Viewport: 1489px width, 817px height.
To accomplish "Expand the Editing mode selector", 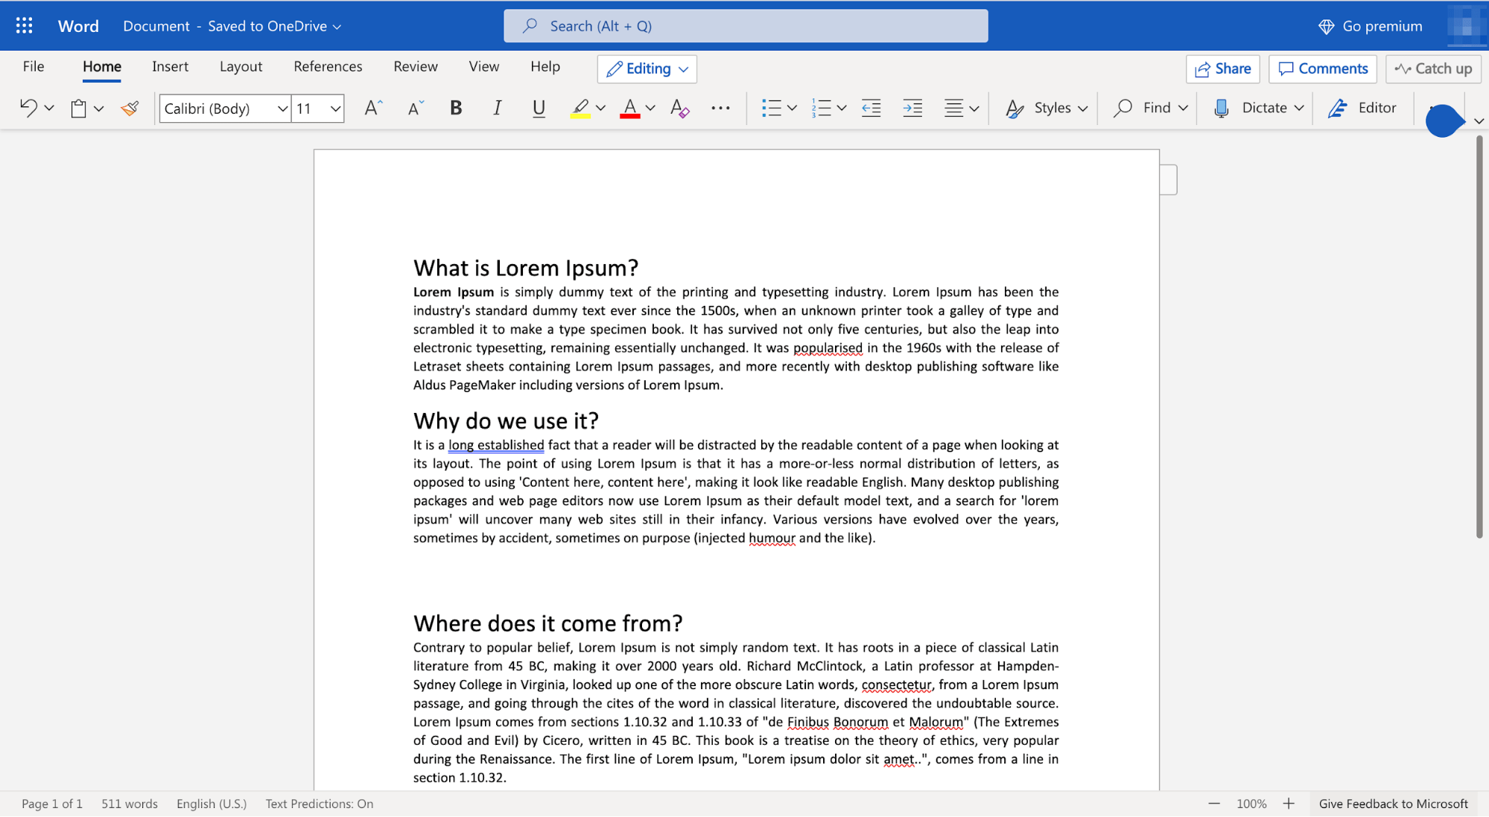I will click(x=684, y=68).
